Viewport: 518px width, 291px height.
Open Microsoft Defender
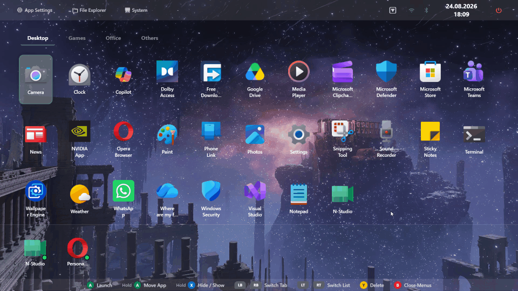coord(386,80)
